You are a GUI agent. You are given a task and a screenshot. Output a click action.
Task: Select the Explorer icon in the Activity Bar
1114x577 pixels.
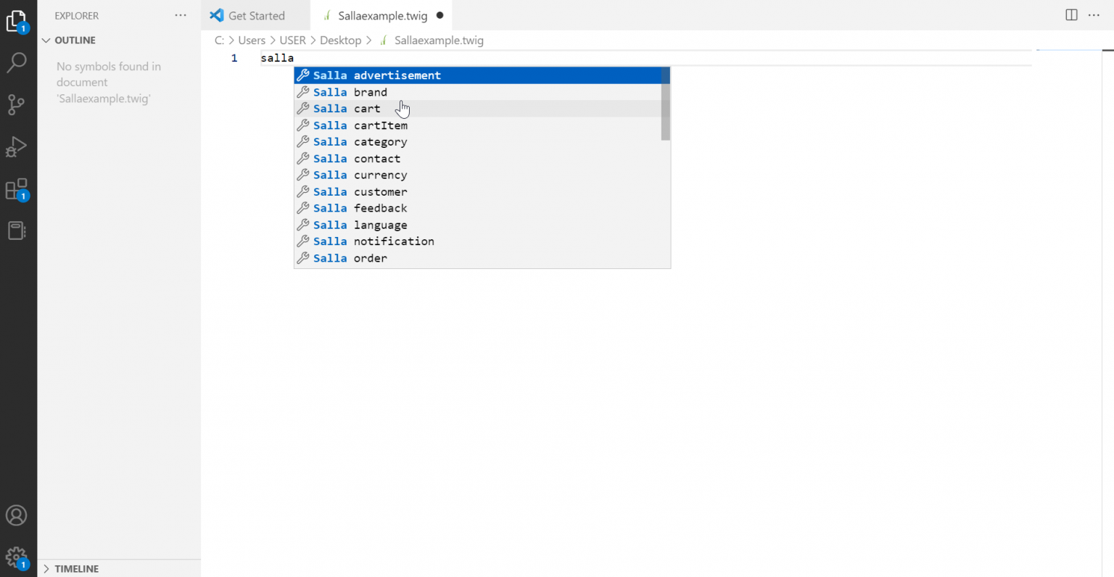tap(17, 21)
